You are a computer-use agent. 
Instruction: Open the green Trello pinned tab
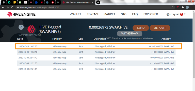coord(20,2)
